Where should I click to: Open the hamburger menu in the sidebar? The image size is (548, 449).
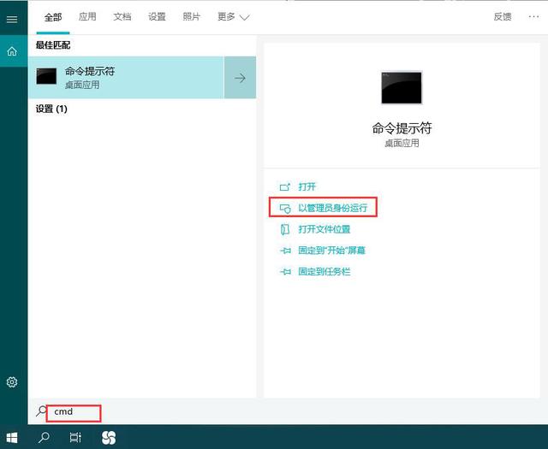coord(12,19)
